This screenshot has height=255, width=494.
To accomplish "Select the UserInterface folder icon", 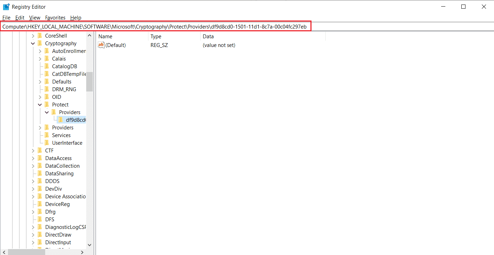I will 47,143.
